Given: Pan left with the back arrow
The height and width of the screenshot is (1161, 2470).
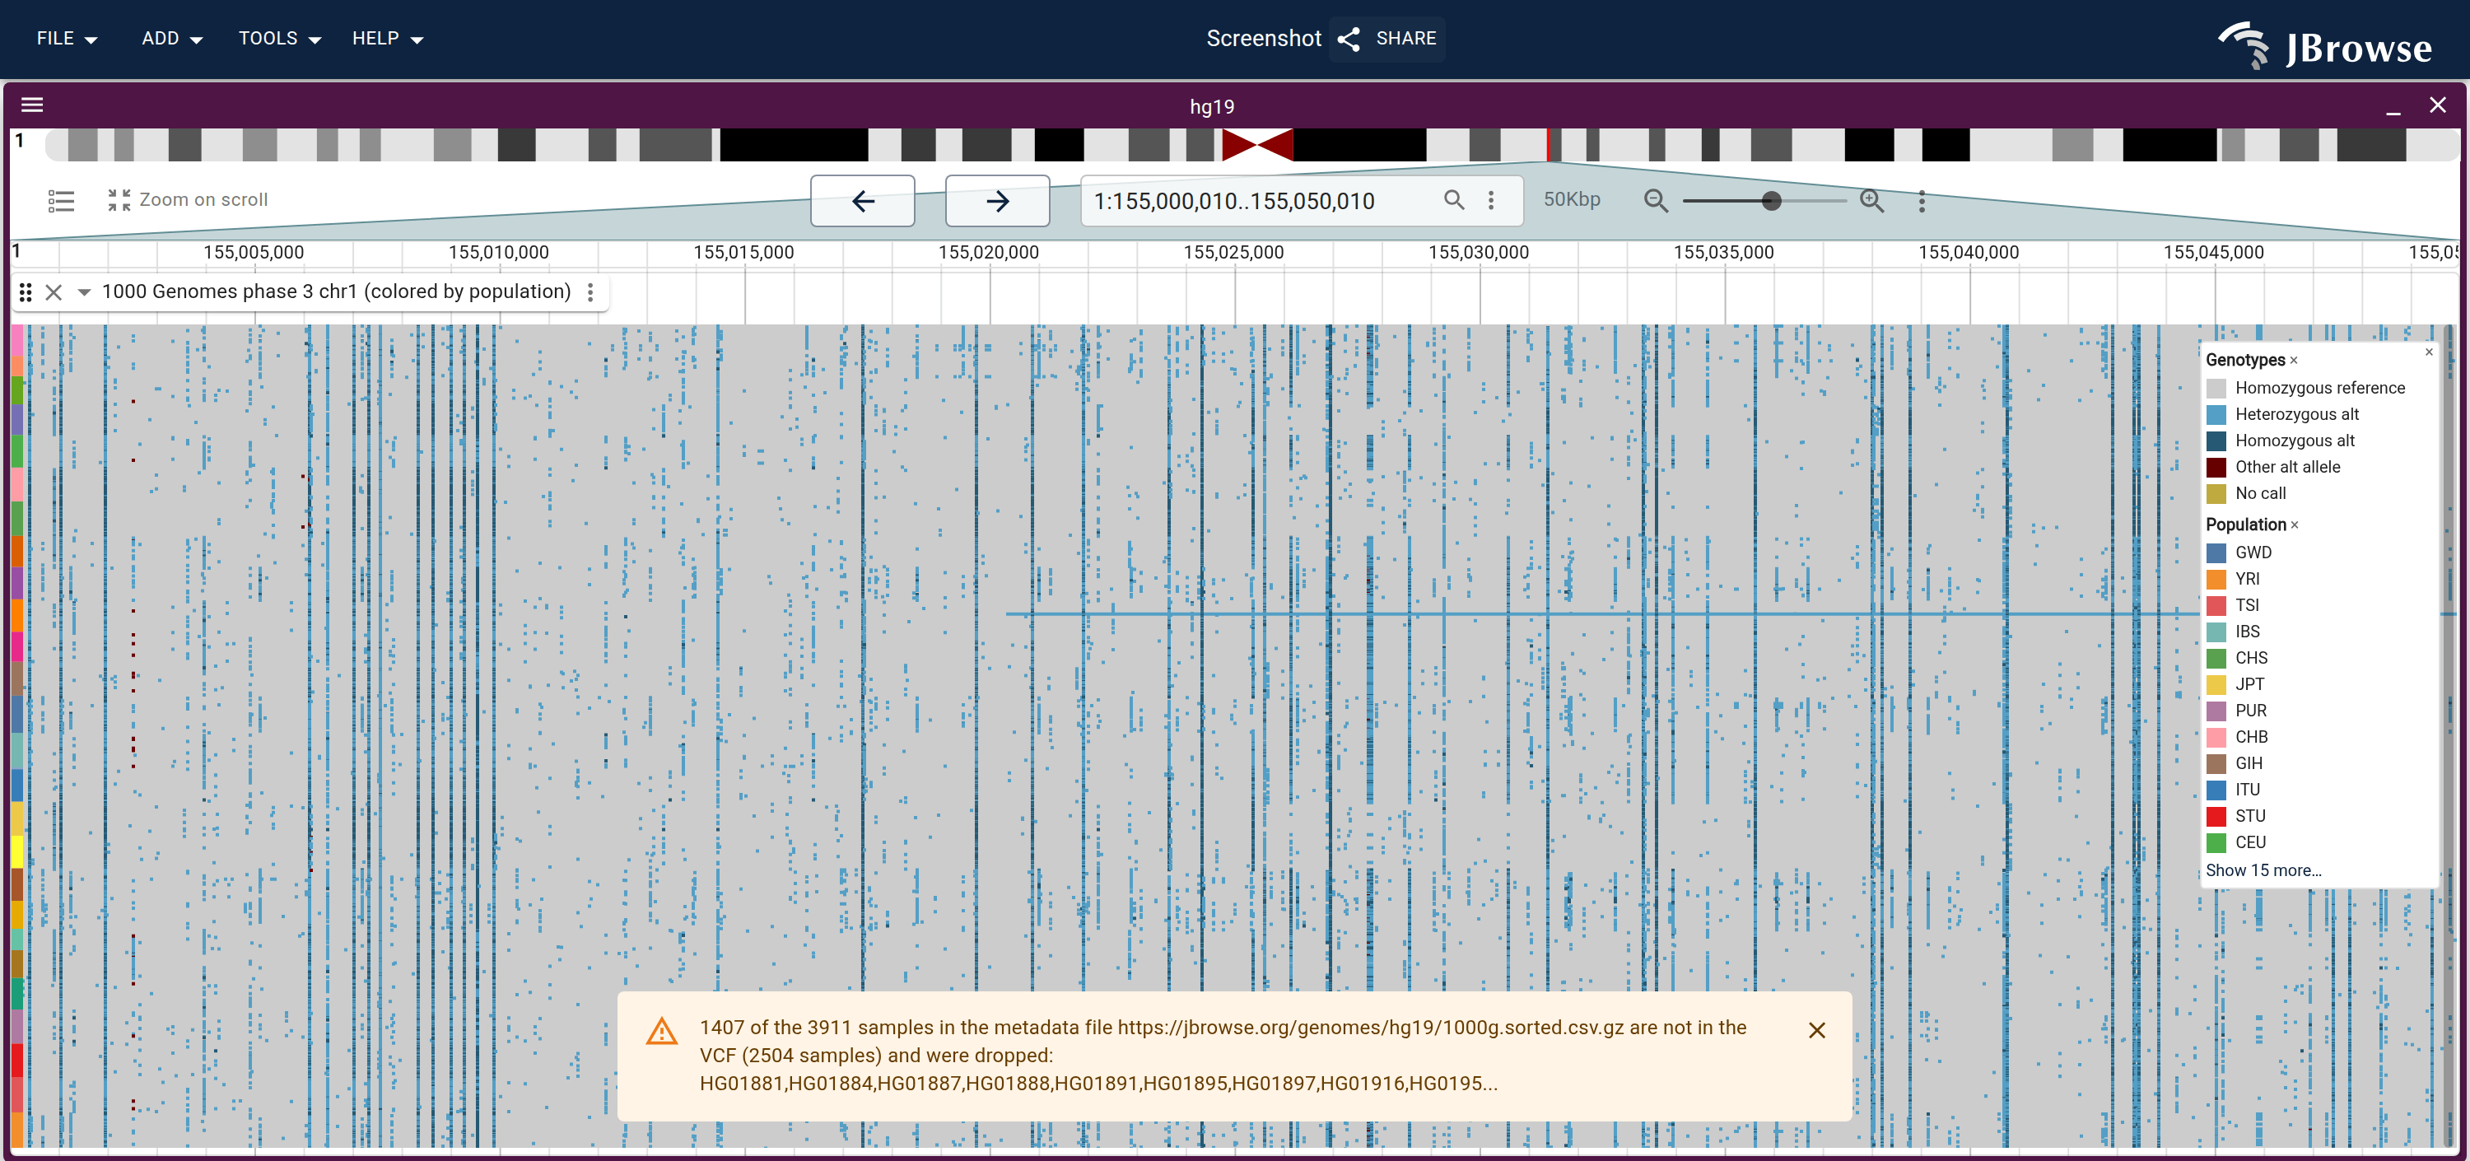Looking at the screenshot, I should pos(863,202).
